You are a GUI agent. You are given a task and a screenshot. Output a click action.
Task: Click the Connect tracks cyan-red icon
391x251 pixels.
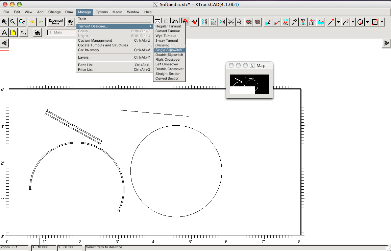[x=286, y=22]
